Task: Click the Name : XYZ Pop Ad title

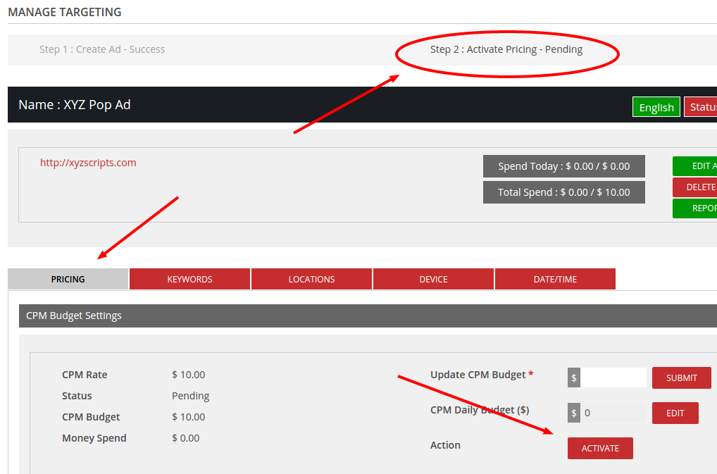Action: 75,105
